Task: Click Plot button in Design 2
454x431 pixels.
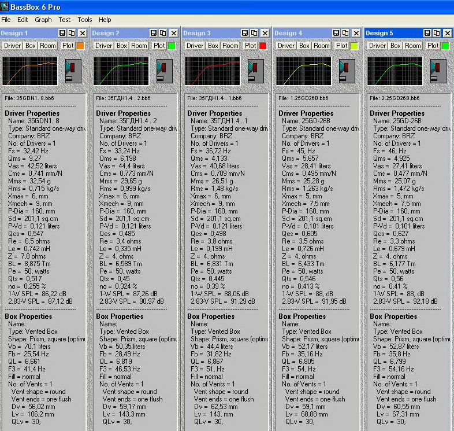Action: [159, 46]
